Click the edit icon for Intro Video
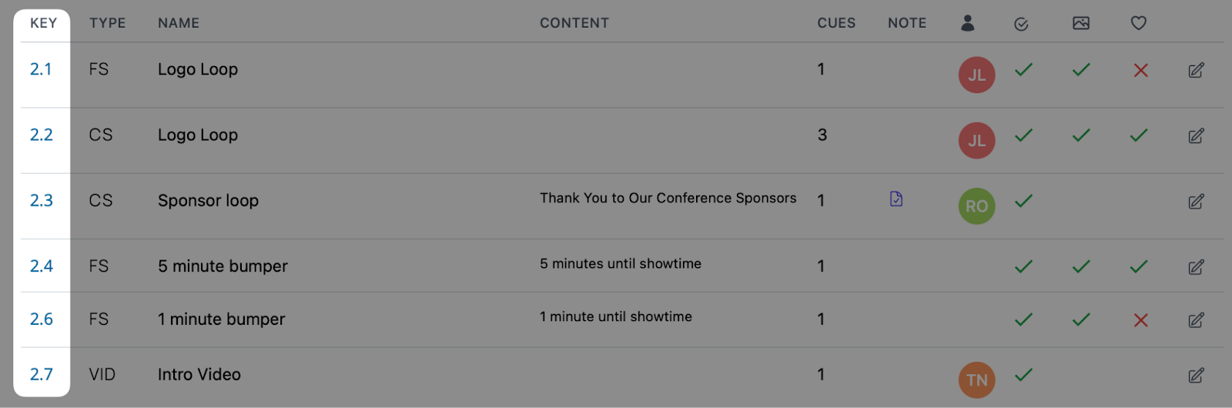 [x=1196, y=376]
